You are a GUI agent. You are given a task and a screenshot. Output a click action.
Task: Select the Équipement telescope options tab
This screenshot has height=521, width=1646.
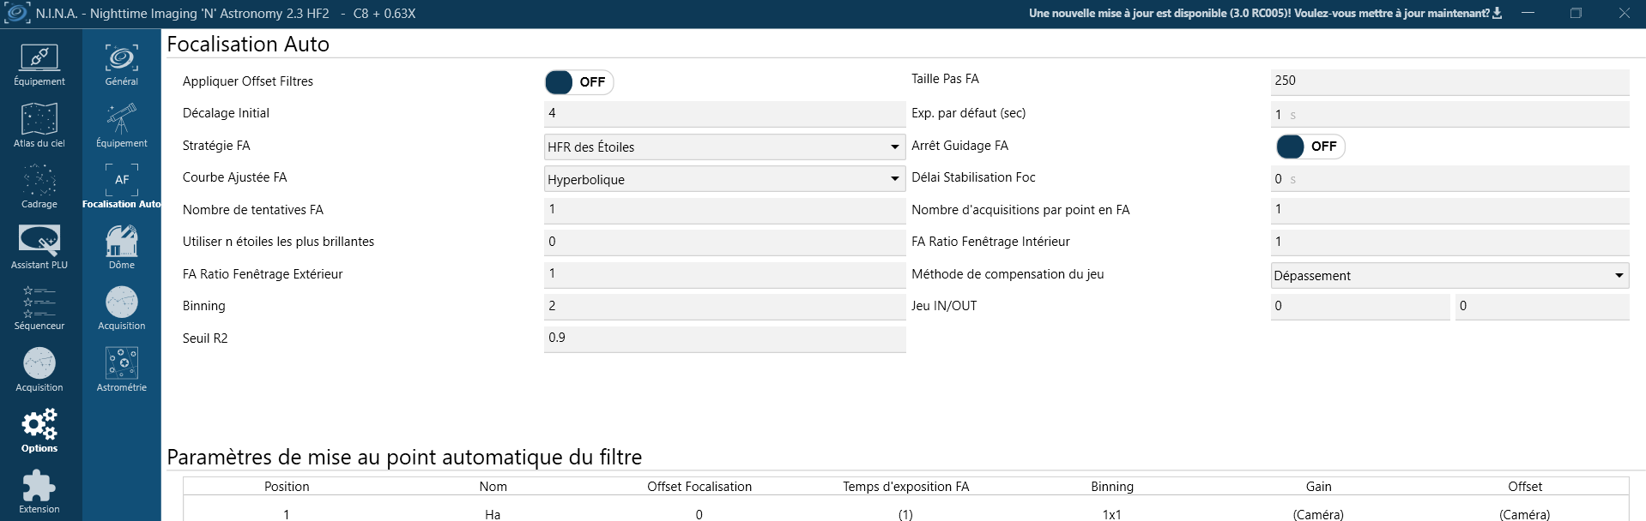pyautogui.click(x=122, y=125)
